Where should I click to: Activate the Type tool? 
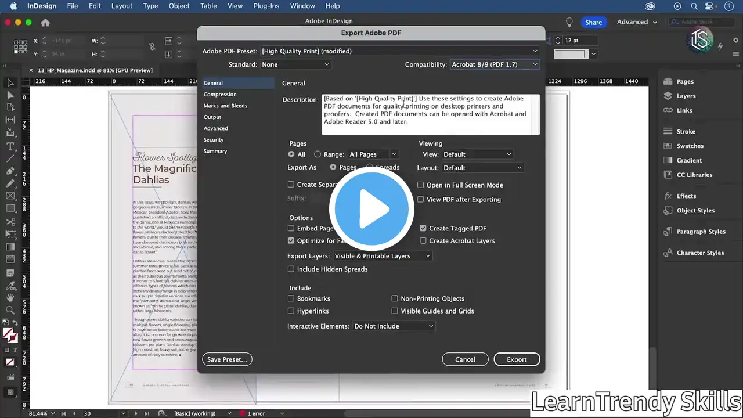10,146
